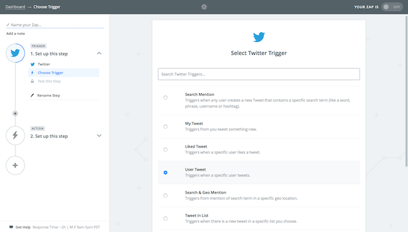Select the My Tweet radio button
This screenshot has height=232, width=408.
(166, 127)
